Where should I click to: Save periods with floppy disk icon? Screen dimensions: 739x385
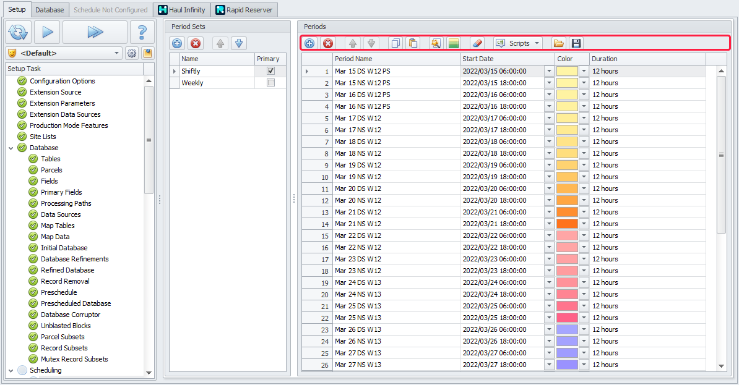coord(576,43)
